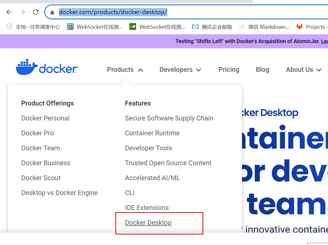This screenshot has width=328, height=245.
Task: Expand the Developers dropdown menu
Action: coord(180,70)
